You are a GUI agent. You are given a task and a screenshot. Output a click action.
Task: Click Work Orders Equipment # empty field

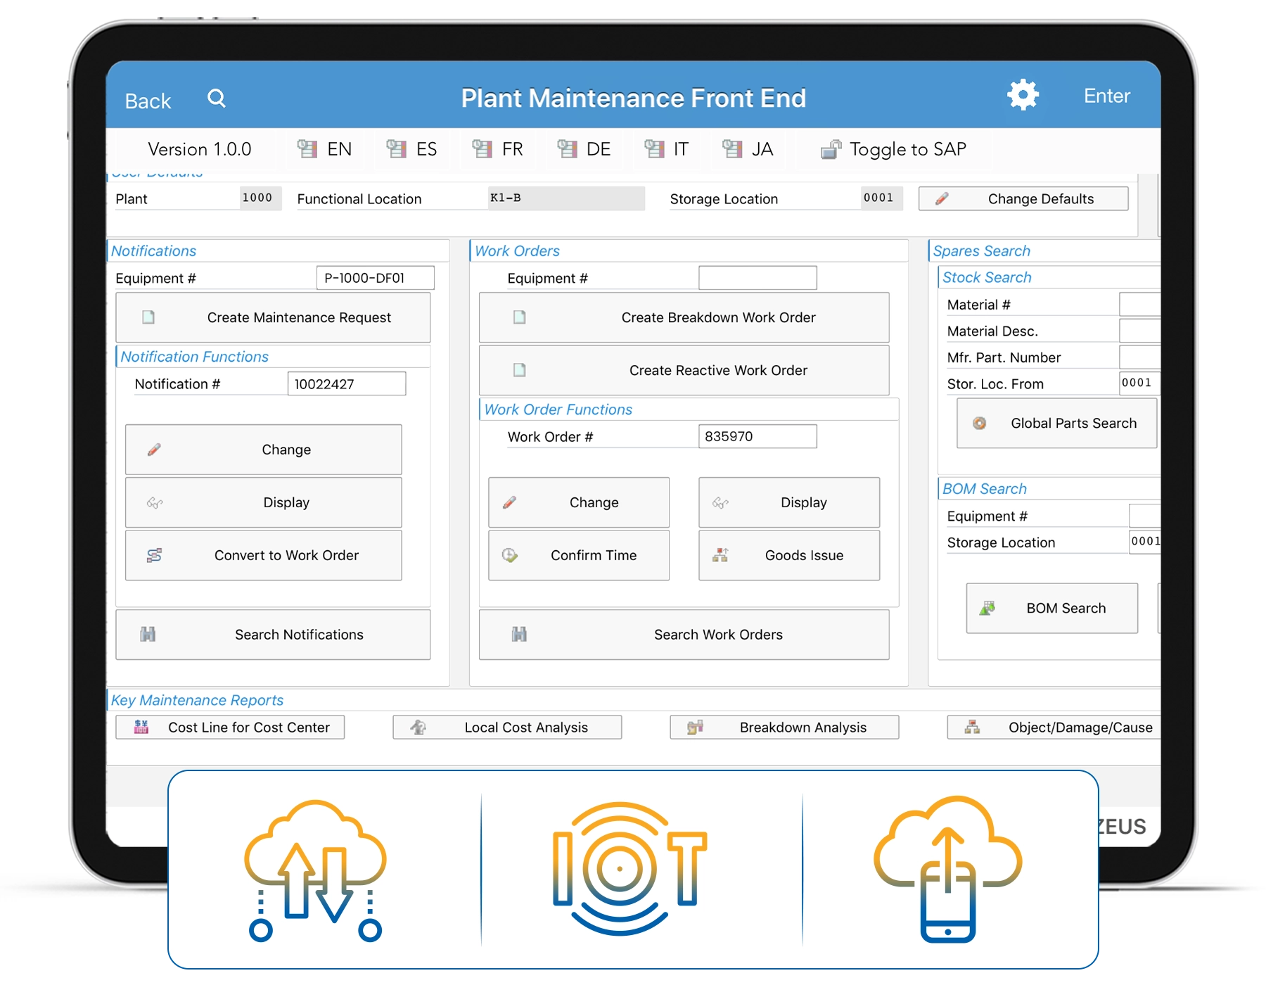[757, 278]
